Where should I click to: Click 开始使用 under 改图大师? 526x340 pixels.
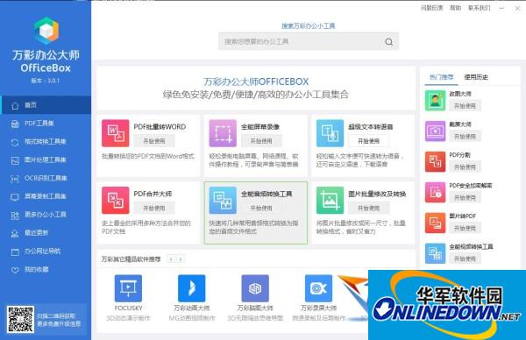point(465,106)
